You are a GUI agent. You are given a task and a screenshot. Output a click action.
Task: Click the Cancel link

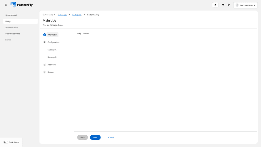tap(111, 138)
